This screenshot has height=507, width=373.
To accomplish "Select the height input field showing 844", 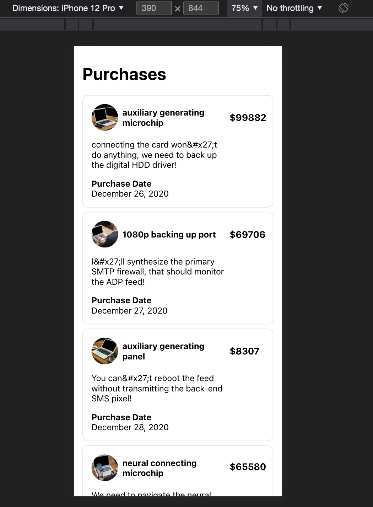I will pyautogui.click(x=201, y=8).
